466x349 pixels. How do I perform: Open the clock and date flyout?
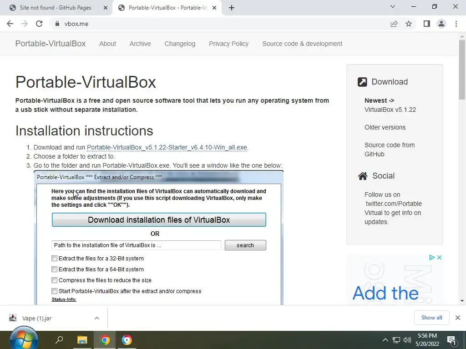point(427,340)
